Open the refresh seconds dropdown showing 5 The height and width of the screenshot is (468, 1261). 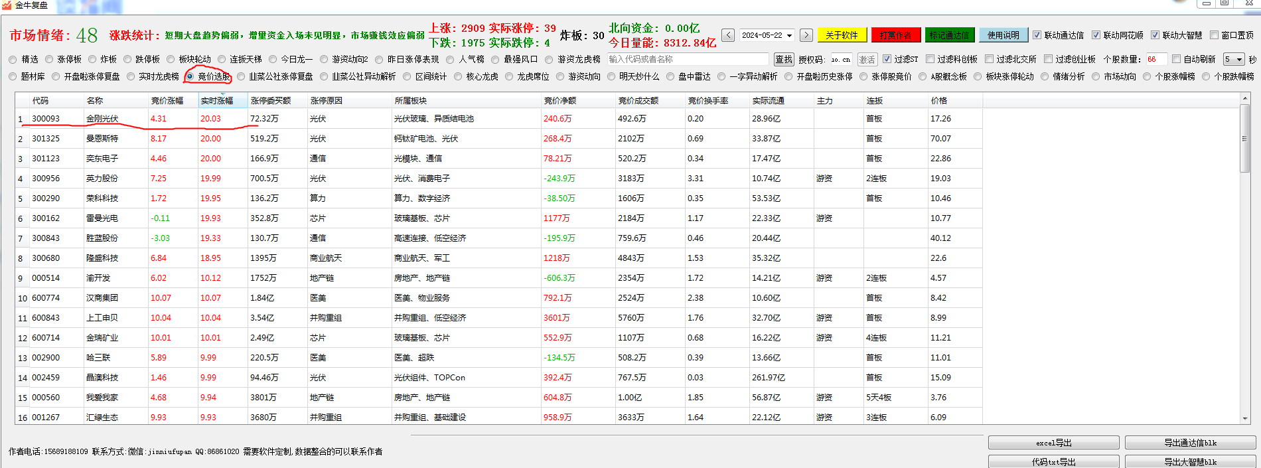[1234, 59]
